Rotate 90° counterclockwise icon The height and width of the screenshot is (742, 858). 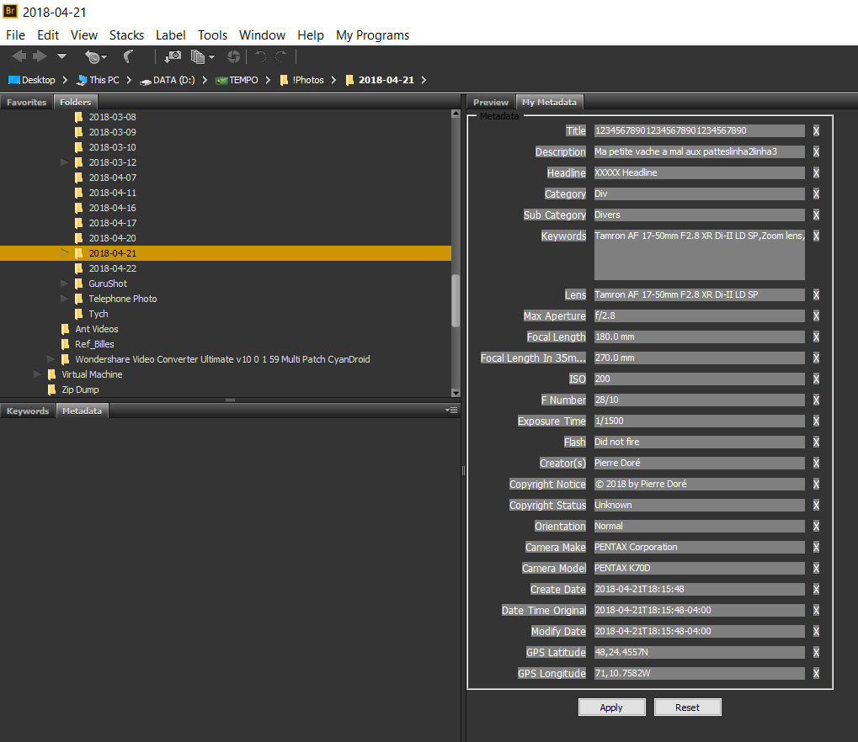260,56
